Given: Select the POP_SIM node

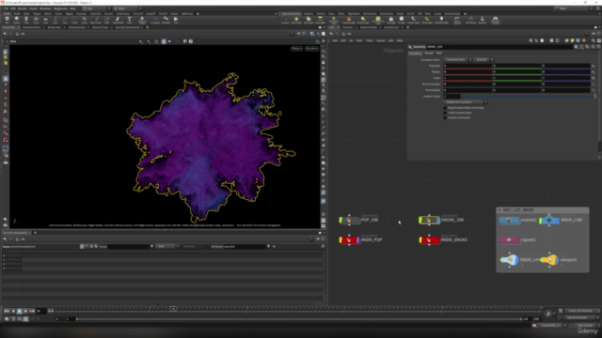Looking at the screenshot, I should point(350,220).
